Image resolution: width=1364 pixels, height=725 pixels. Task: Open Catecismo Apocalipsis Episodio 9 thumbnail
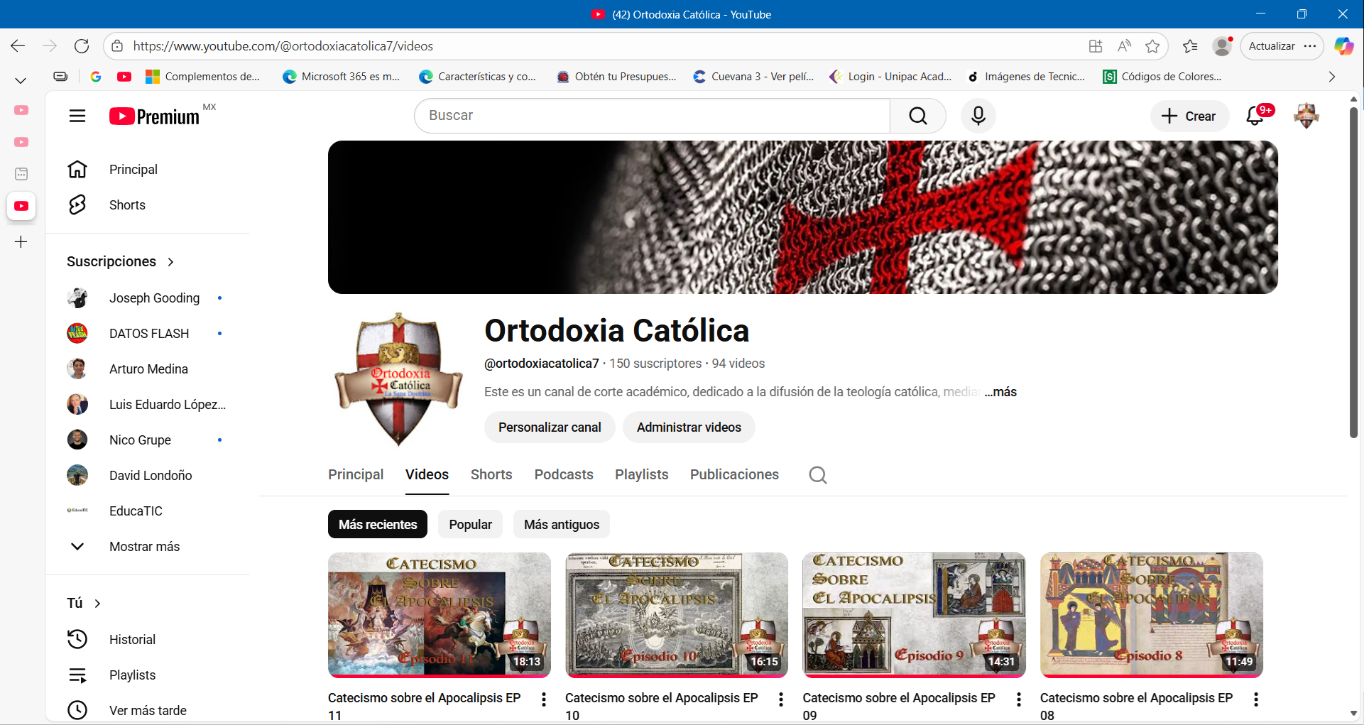914,614
